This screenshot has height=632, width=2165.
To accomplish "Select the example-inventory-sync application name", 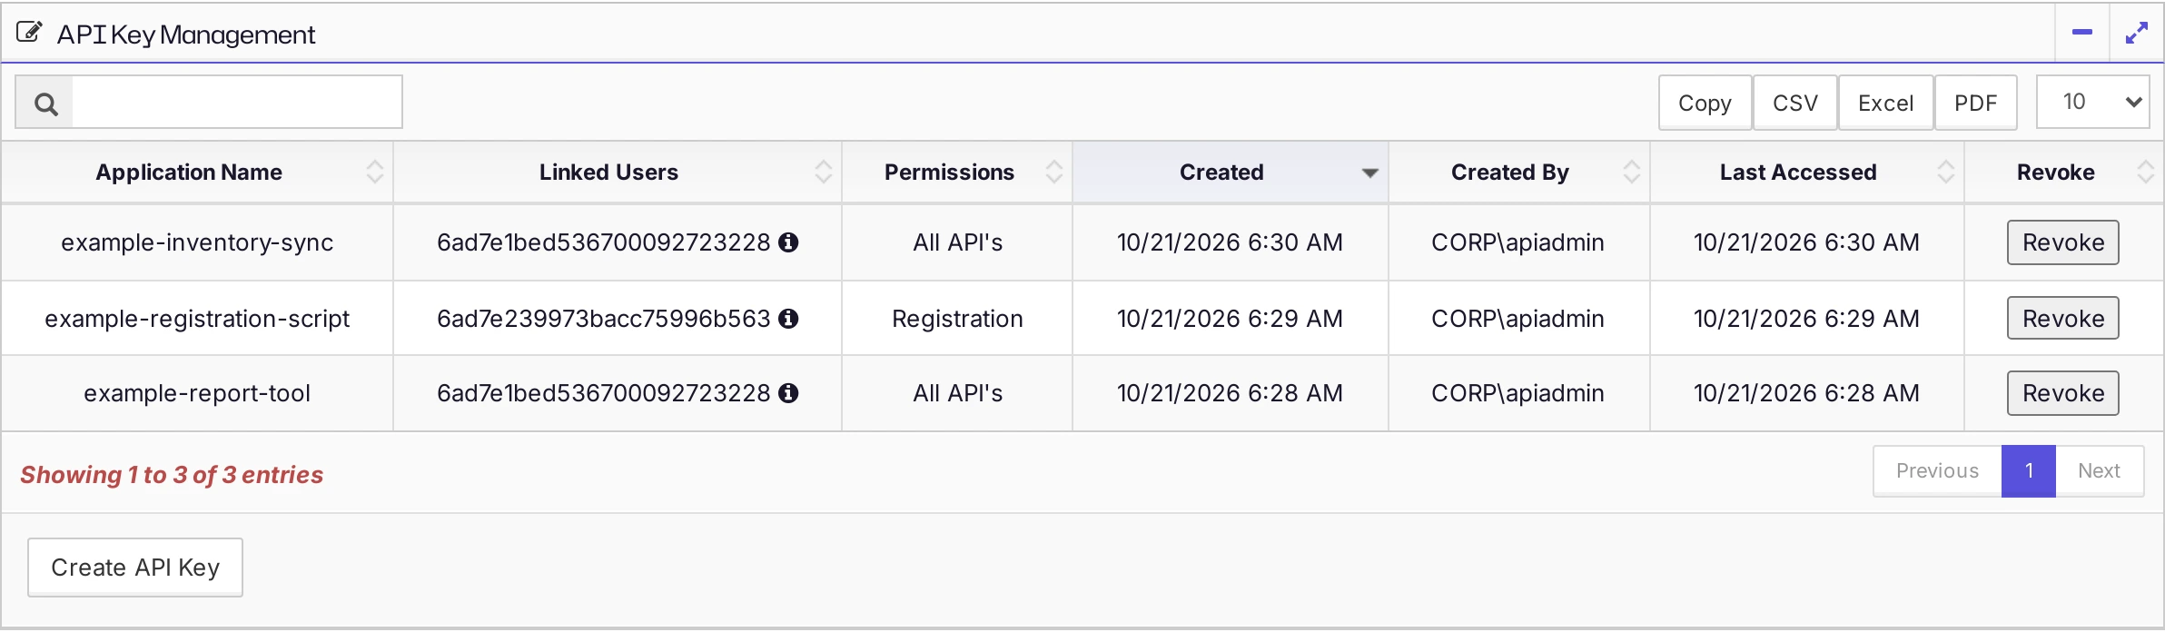I will click(197, 242).
